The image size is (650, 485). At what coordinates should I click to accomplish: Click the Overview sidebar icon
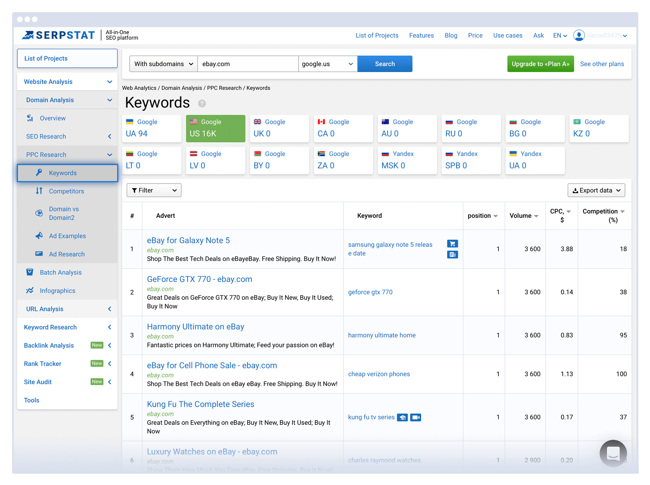point(30,118)
